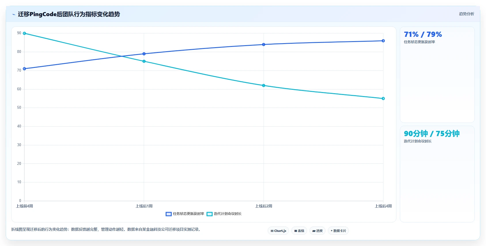Click the 71% / 79% metric value
Image resolution: width=486 pixels, height=246 pixels.
(423, 35)
